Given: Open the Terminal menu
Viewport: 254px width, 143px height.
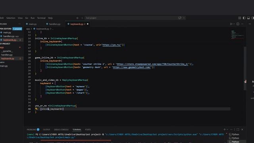Looking at the screenshot, I should [41, 18].
